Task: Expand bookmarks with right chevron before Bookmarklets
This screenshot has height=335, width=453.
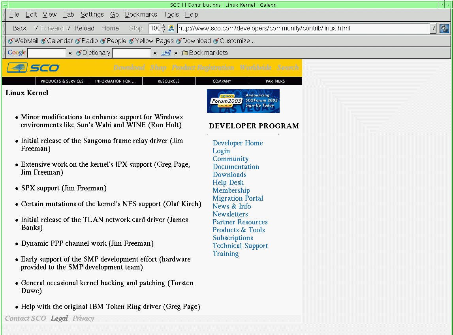Action: (x=176, y=53)
